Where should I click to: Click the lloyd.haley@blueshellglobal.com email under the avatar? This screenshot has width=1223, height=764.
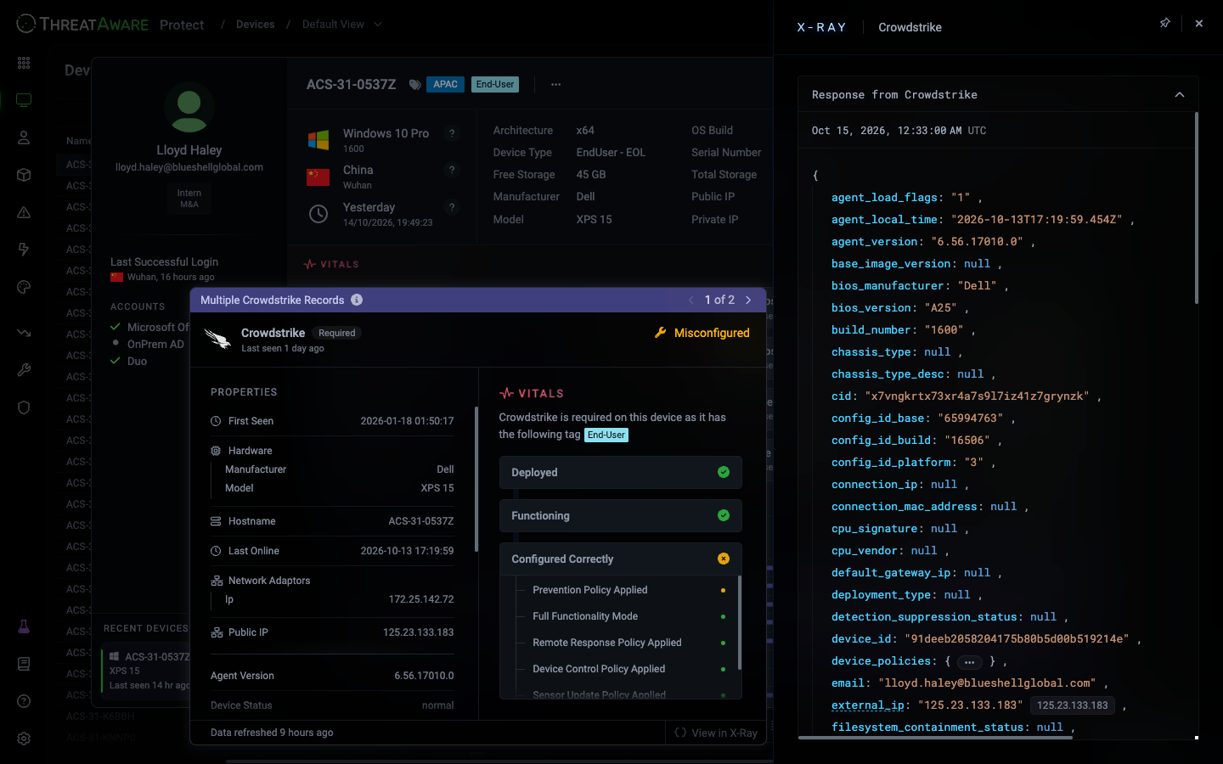coord(189,167)
